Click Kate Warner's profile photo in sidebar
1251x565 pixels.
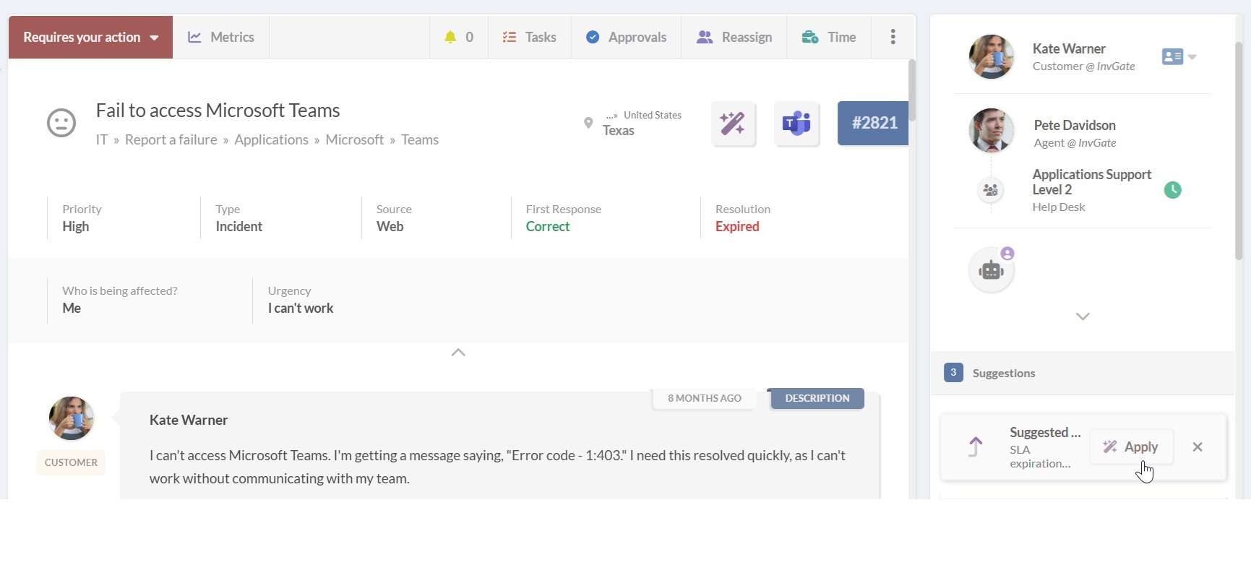tap(991, 56)
